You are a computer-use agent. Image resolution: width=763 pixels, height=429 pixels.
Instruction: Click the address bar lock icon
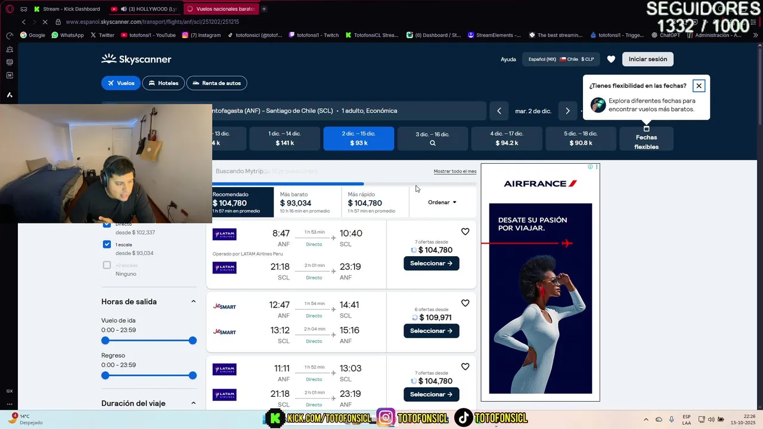tap(58, 22)
